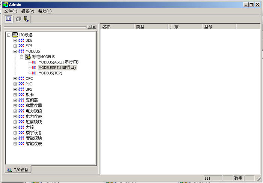Viewport: 263px width, 183px height.
Task: Collapse the MODBUS tree node
Action: (15, 51)
